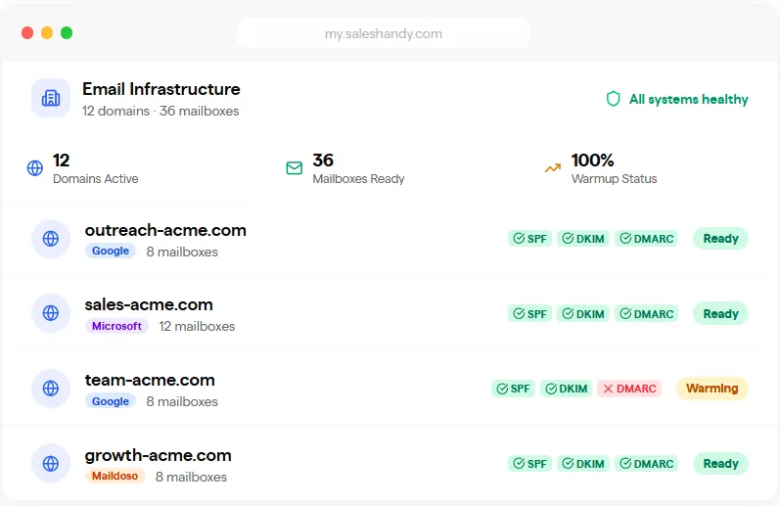Screen dimensions: 780x506
Task: Click the 12 mailboxes text under sales-acme.com
Action: (197, 326)
